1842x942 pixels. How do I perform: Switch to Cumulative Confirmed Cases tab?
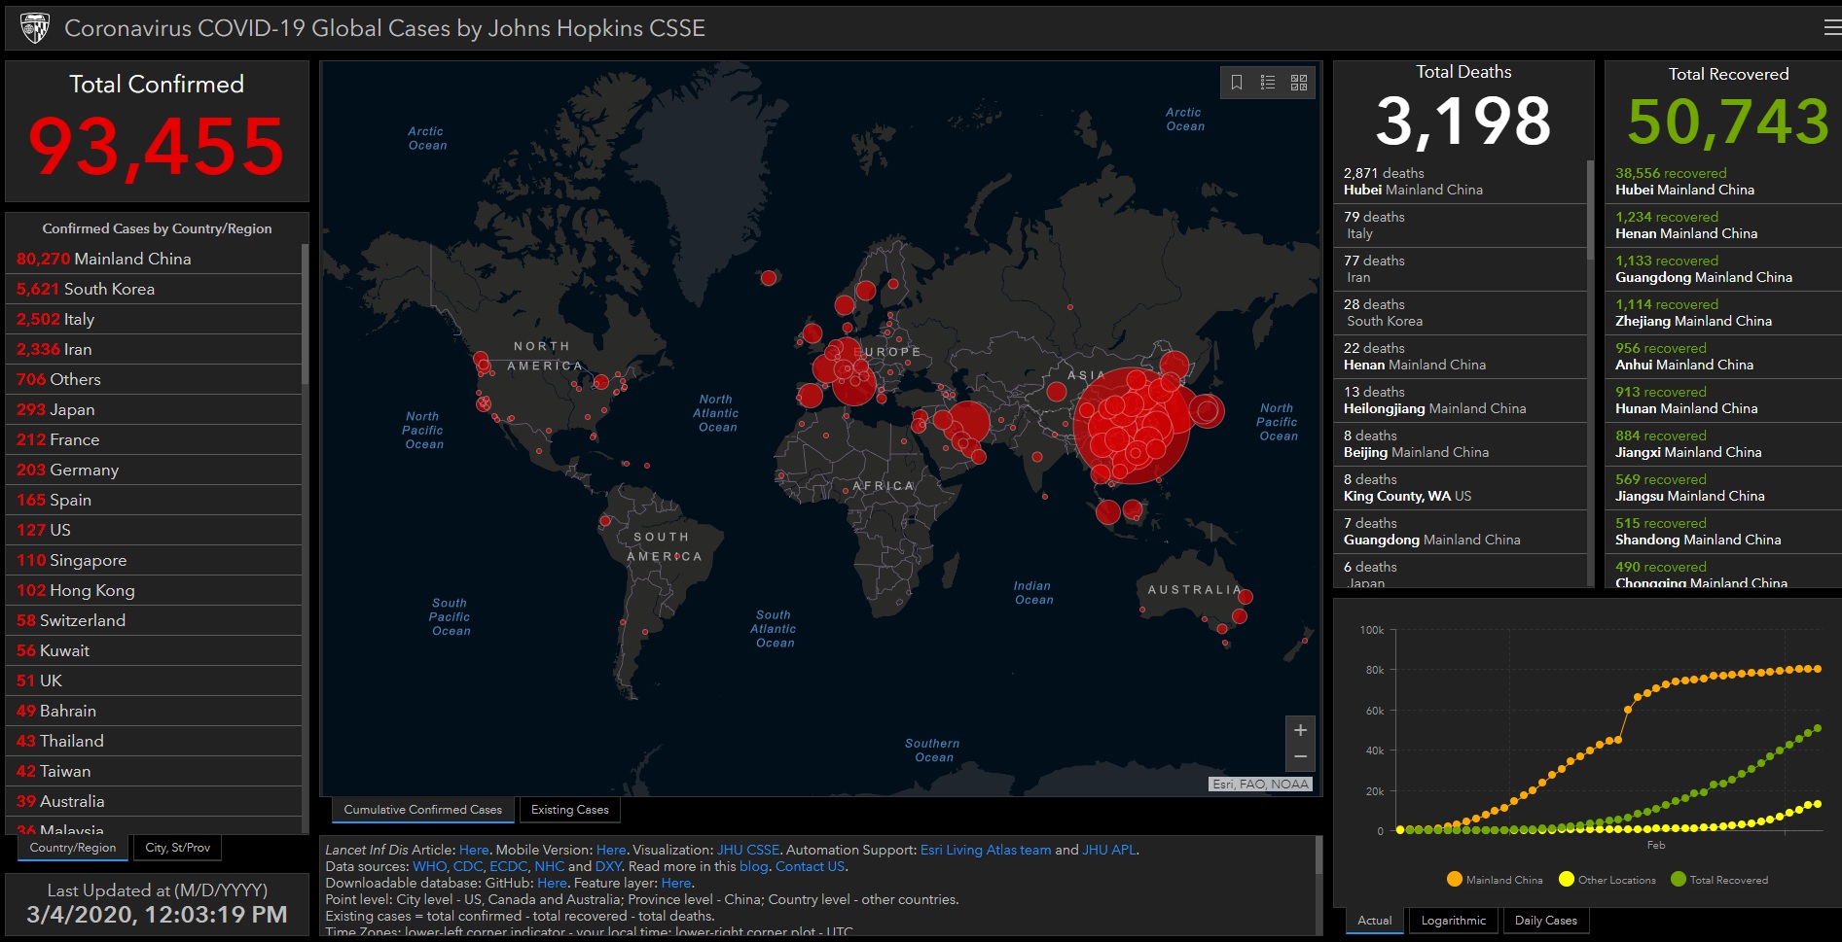pyautogui.click(x=423, y=810)
